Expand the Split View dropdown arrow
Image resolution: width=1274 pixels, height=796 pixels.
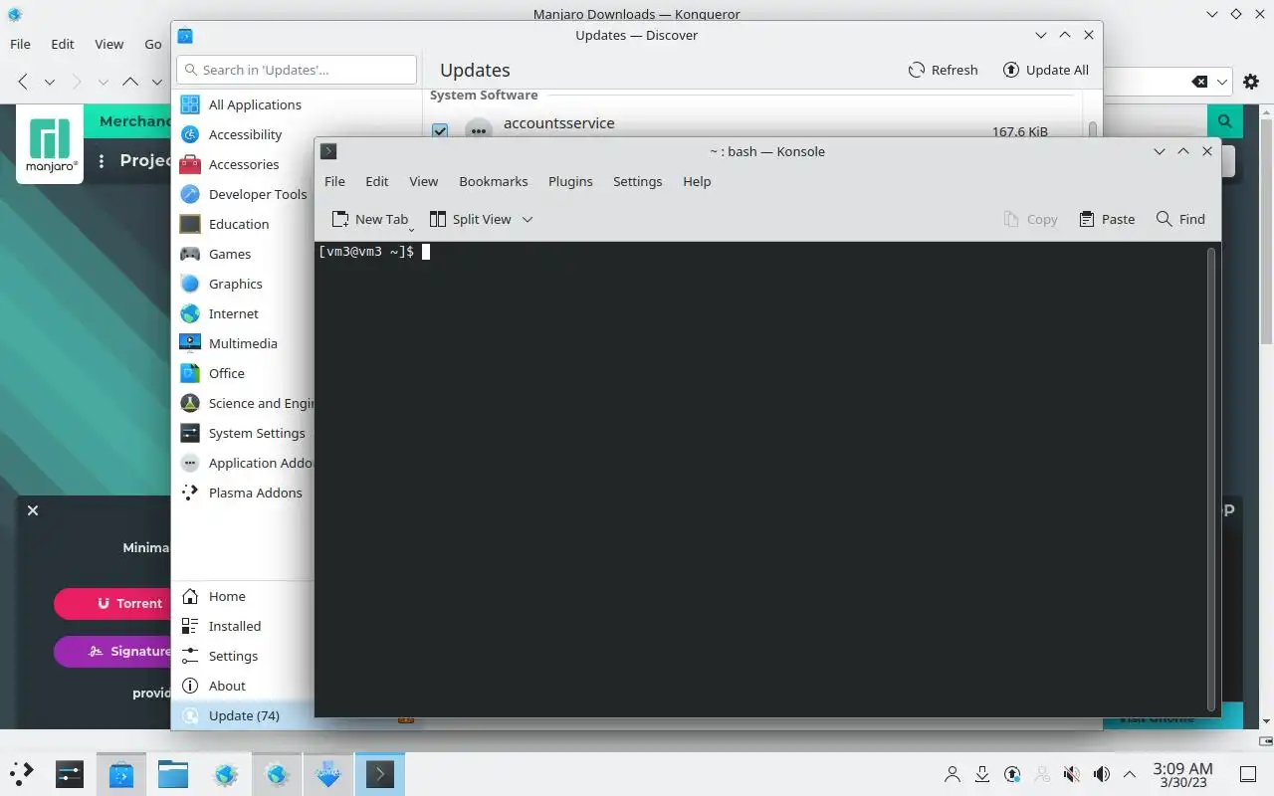[x=528, y=219]
